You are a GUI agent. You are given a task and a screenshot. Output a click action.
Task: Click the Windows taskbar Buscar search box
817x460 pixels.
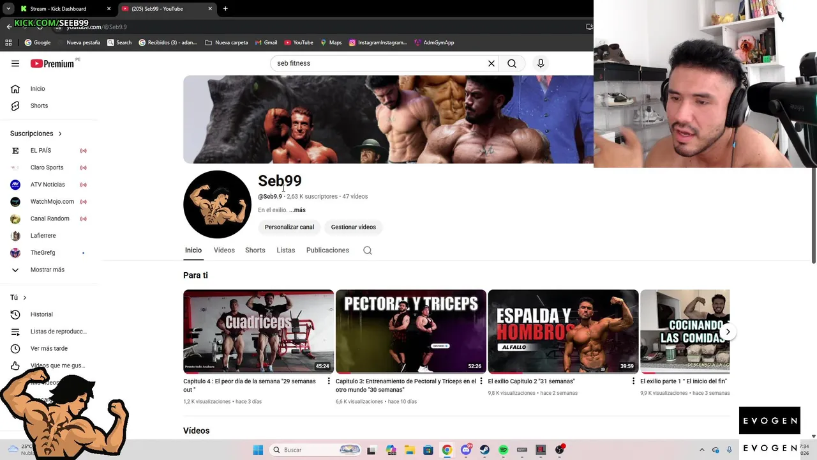pyautogui.click(x=316, y=450)
